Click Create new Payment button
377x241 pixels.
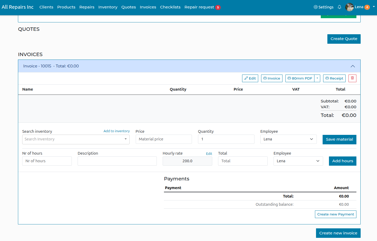pyautogui.click(x=336, y=214)
